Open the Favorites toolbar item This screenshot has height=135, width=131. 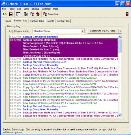click(x=51, y=14)
